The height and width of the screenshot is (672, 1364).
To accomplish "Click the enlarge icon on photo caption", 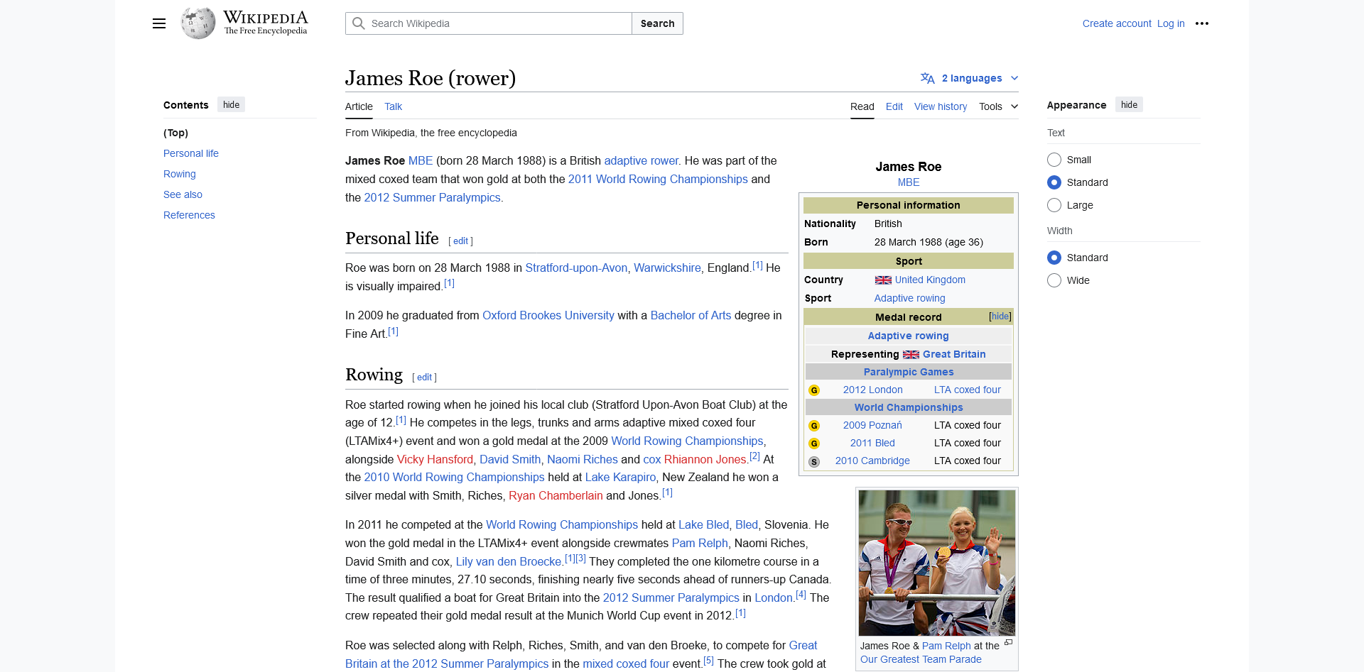I will 1008,643.
